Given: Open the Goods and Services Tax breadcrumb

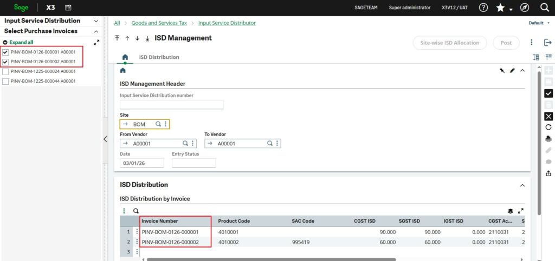Looking at the screenshot, I should coord(160,23).
